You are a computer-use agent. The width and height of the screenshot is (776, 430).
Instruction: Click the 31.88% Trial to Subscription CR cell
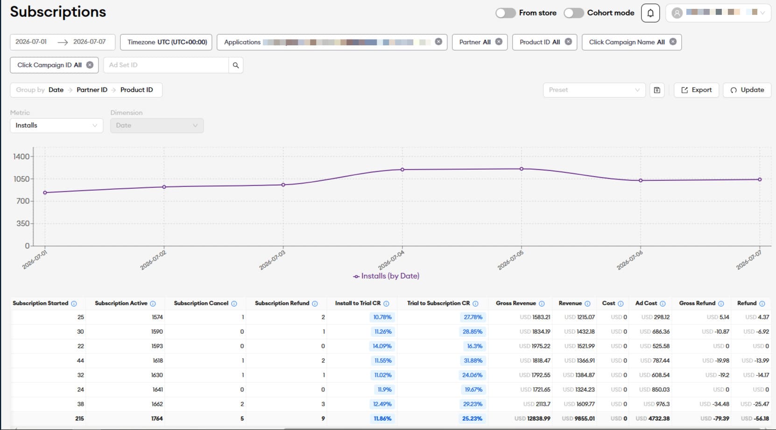473,360
